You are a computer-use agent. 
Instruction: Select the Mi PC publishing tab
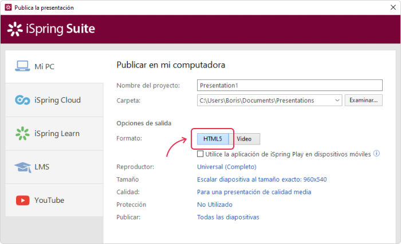tap(54, 66)
